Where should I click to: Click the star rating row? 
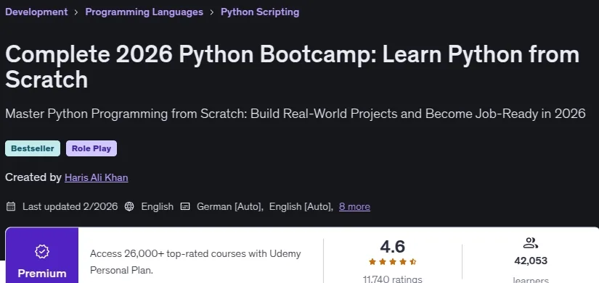(x=392, y=262)
